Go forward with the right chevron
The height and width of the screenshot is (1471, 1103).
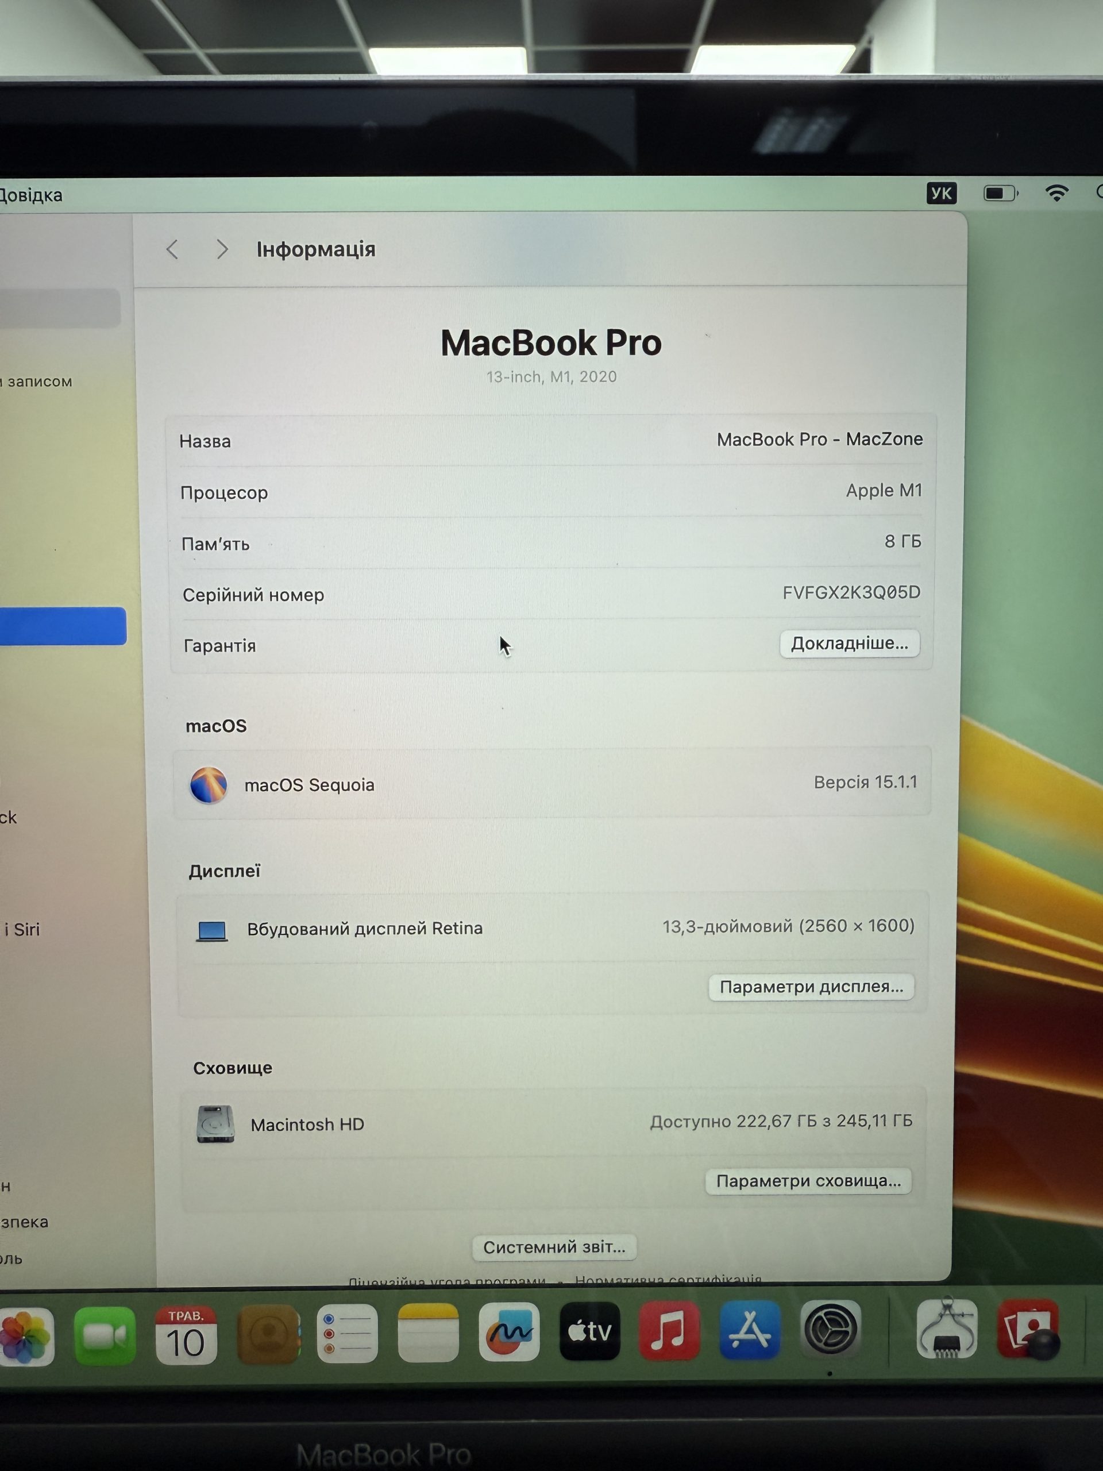click(222, 249)
